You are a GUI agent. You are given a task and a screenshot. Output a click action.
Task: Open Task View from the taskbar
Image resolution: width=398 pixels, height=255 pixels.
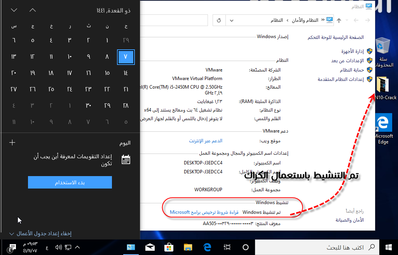point(227,247)
